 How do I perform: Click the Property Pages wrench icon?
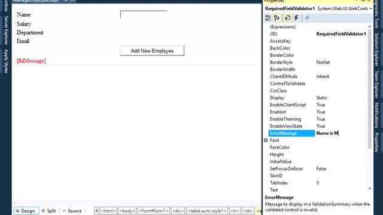tap(307, 18)
